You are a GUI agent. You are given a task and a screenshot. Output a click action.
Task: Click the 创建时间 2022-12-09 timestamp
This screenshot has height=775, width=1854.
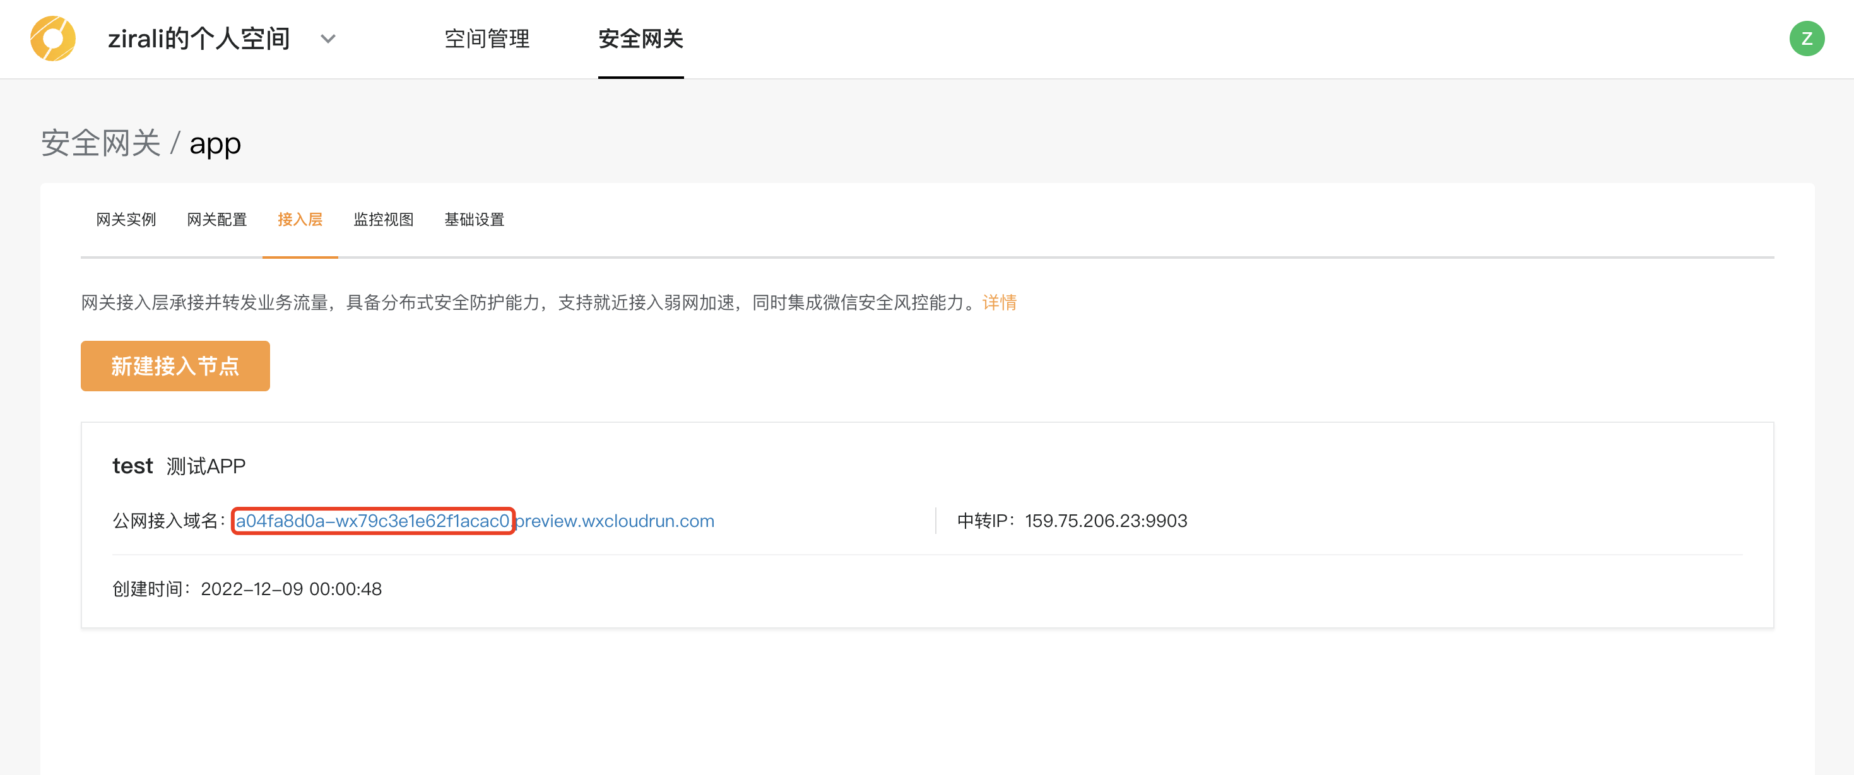pyautogui.click(x=291, y=589)
